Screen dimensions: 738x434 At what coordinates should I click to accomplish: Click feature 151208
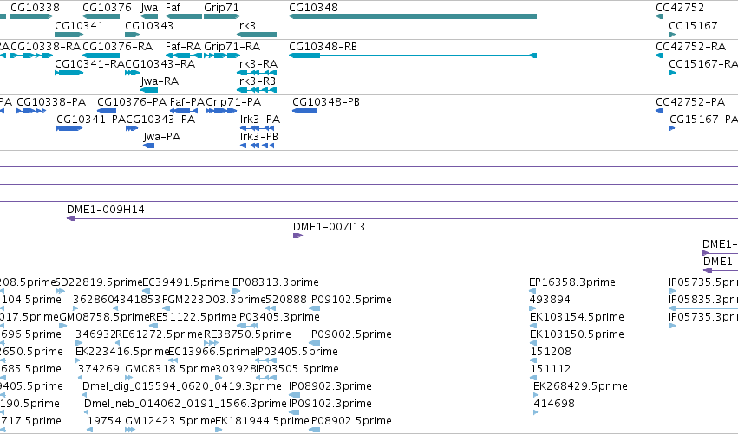pyautogui.click(x=551, y=352)
